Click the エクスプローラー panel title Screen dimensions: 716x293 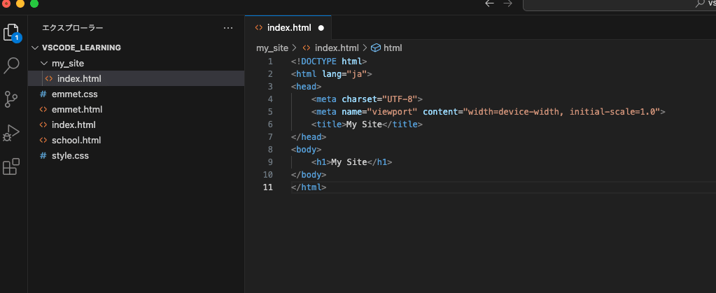click(73, 28)
